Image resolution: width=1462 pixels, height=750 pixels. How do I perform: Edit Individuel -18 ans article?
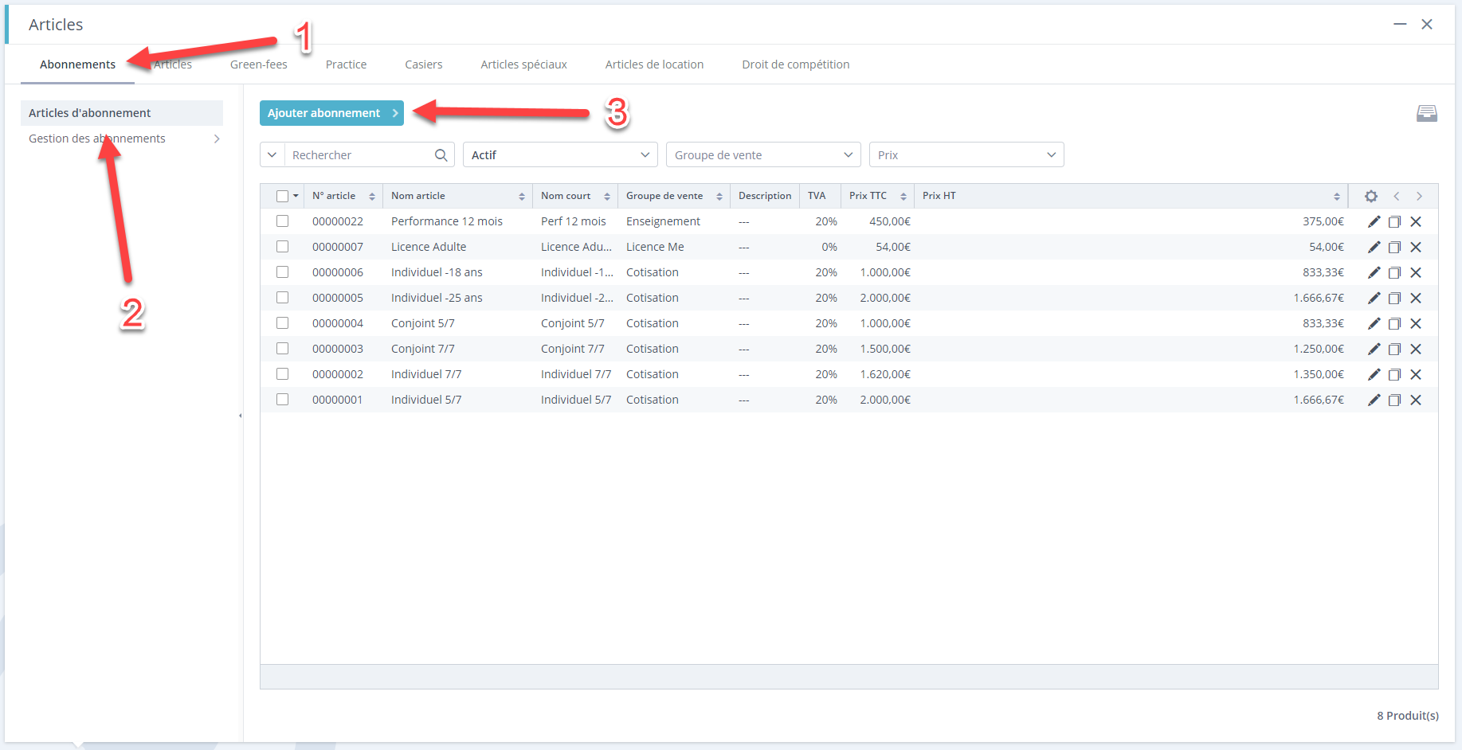[1374, 272]
